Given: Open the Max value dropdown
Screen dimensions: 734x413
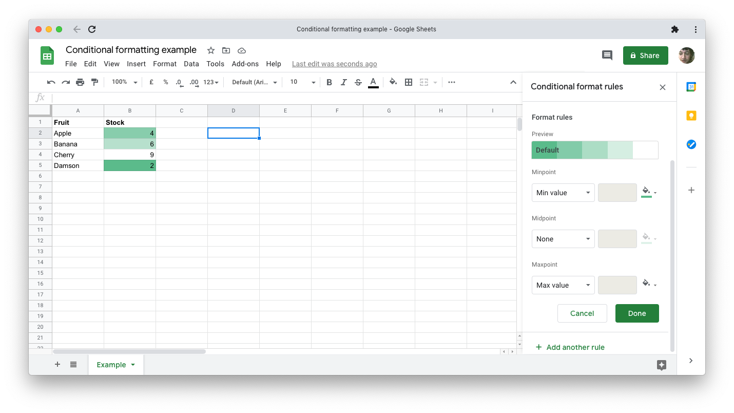Looking at the screenshot, I should [563, 285].
